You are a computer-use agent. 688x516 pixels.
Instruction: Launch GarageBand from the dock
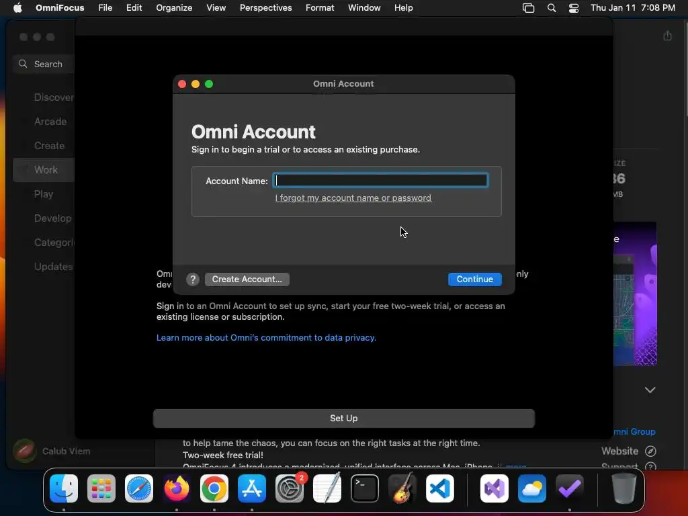[x=402, y=488]
